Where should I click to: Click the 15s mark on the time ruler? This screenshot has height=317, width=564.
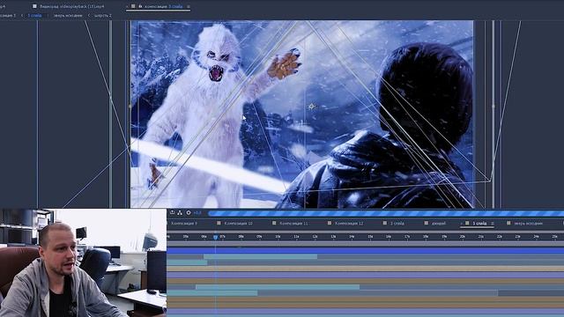tap(370, 237)
